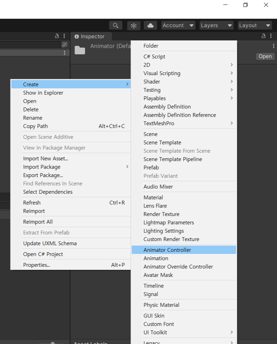Screen dimensions: 277x344
Task: Click Reimport All
Action: (71, 222)
